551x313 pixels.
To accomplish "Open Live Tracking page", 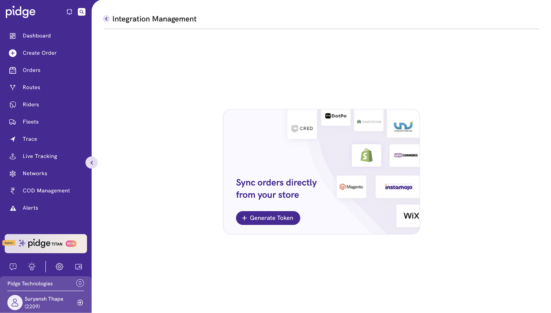I will (40, 156).
